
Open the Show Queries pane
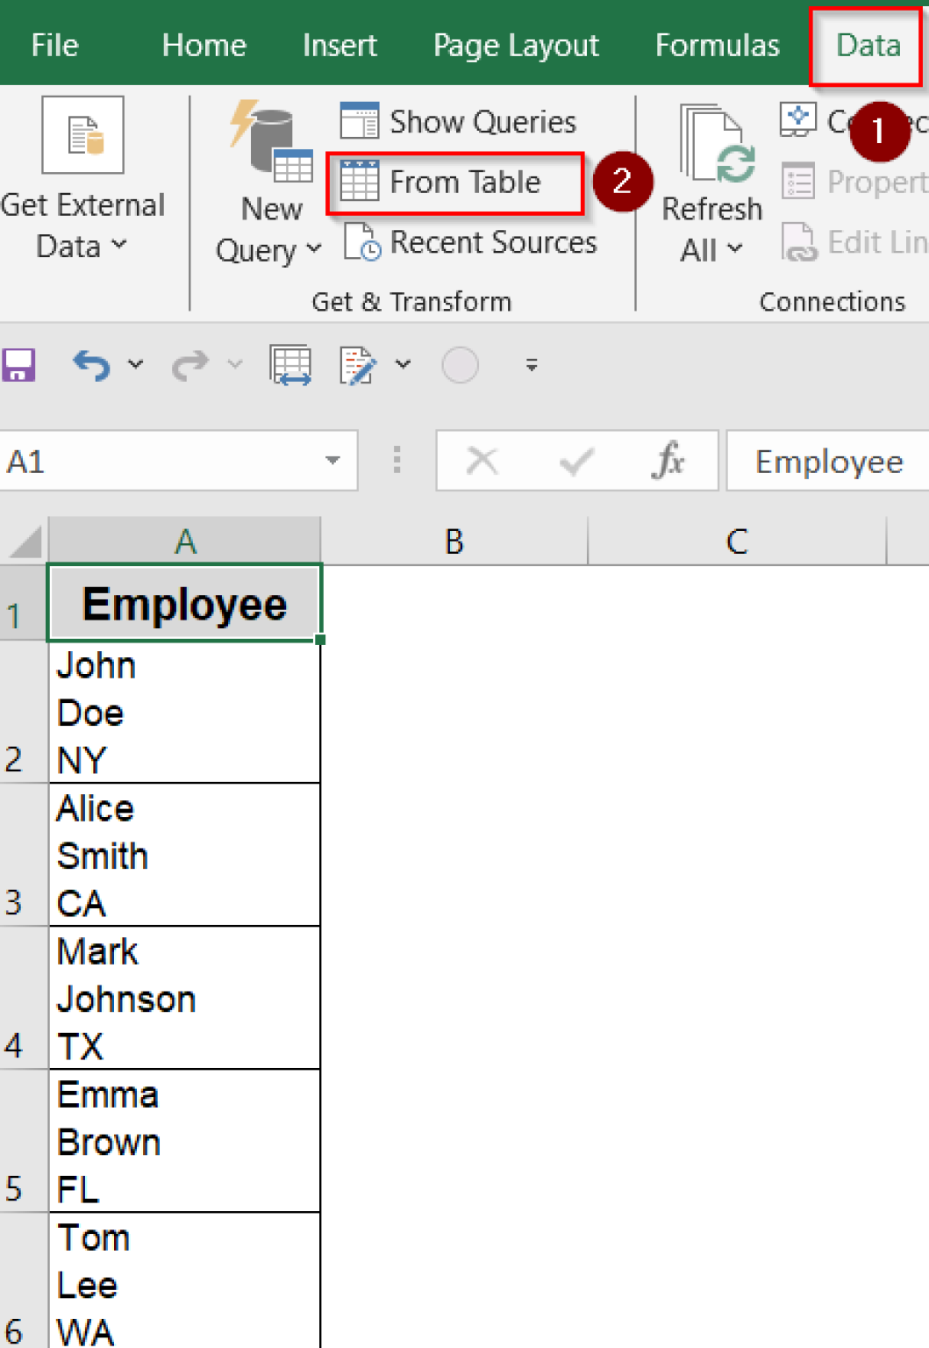[x=458, y=121]
